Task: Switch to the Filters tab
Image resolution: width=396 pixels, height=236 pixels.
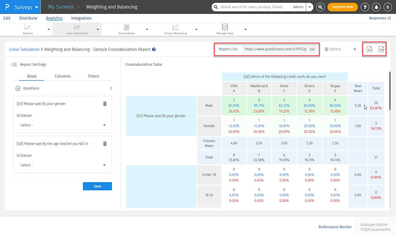Action: tap(93, 76)
